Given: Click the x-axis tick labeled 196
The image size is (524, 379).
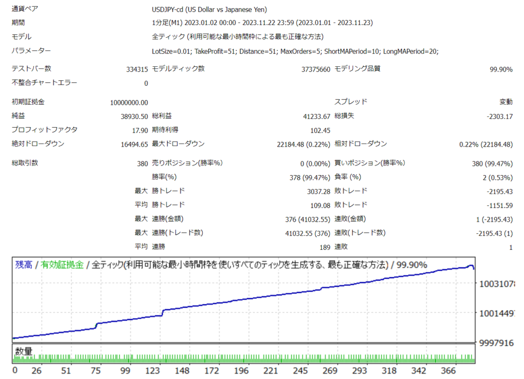Looking at the screenshot, I should (242, 370).
